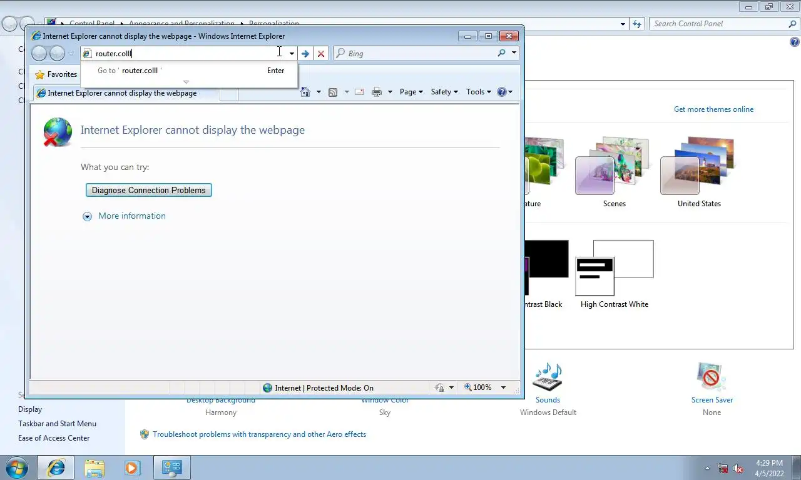This screenshot has width=801, height=480.
Task: Click the RSS Feeds icon
Action: click(x=333, y=92)
